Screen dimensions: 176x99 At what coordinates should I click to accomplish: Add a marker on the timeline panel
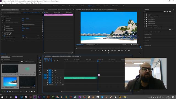pyautogui.click(x=54, y=61)
